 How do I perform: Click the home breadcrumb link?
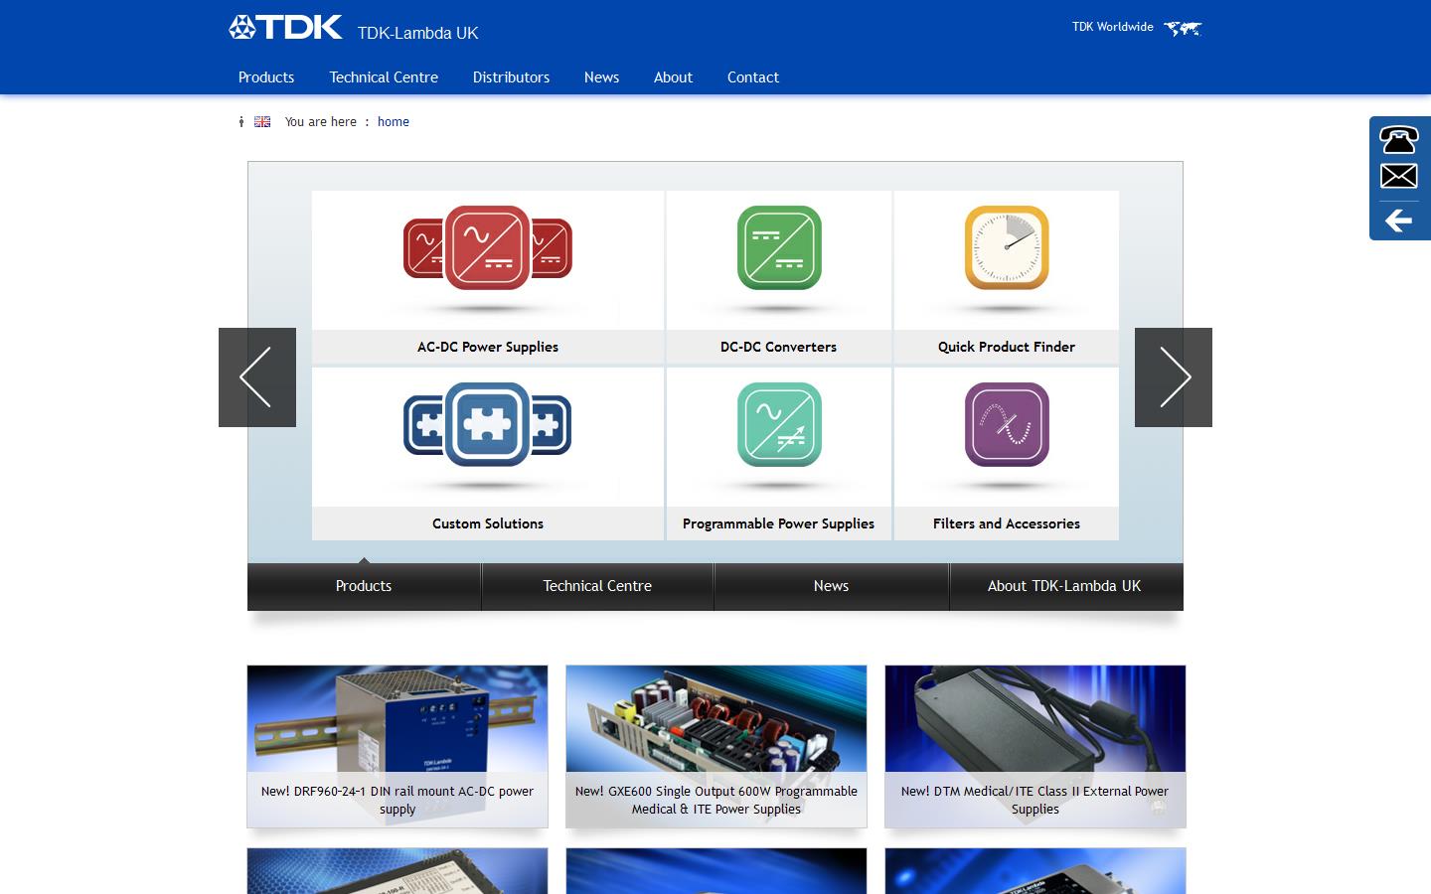click(393, 121)
